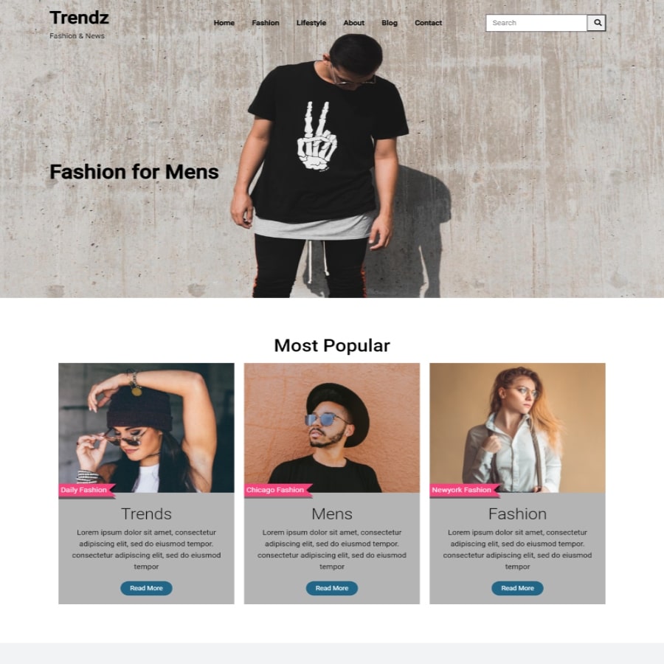Navigate to the Blog menu item
Image resolution: width=664 pixels, height=664 pixels.
tap(389, 23)
